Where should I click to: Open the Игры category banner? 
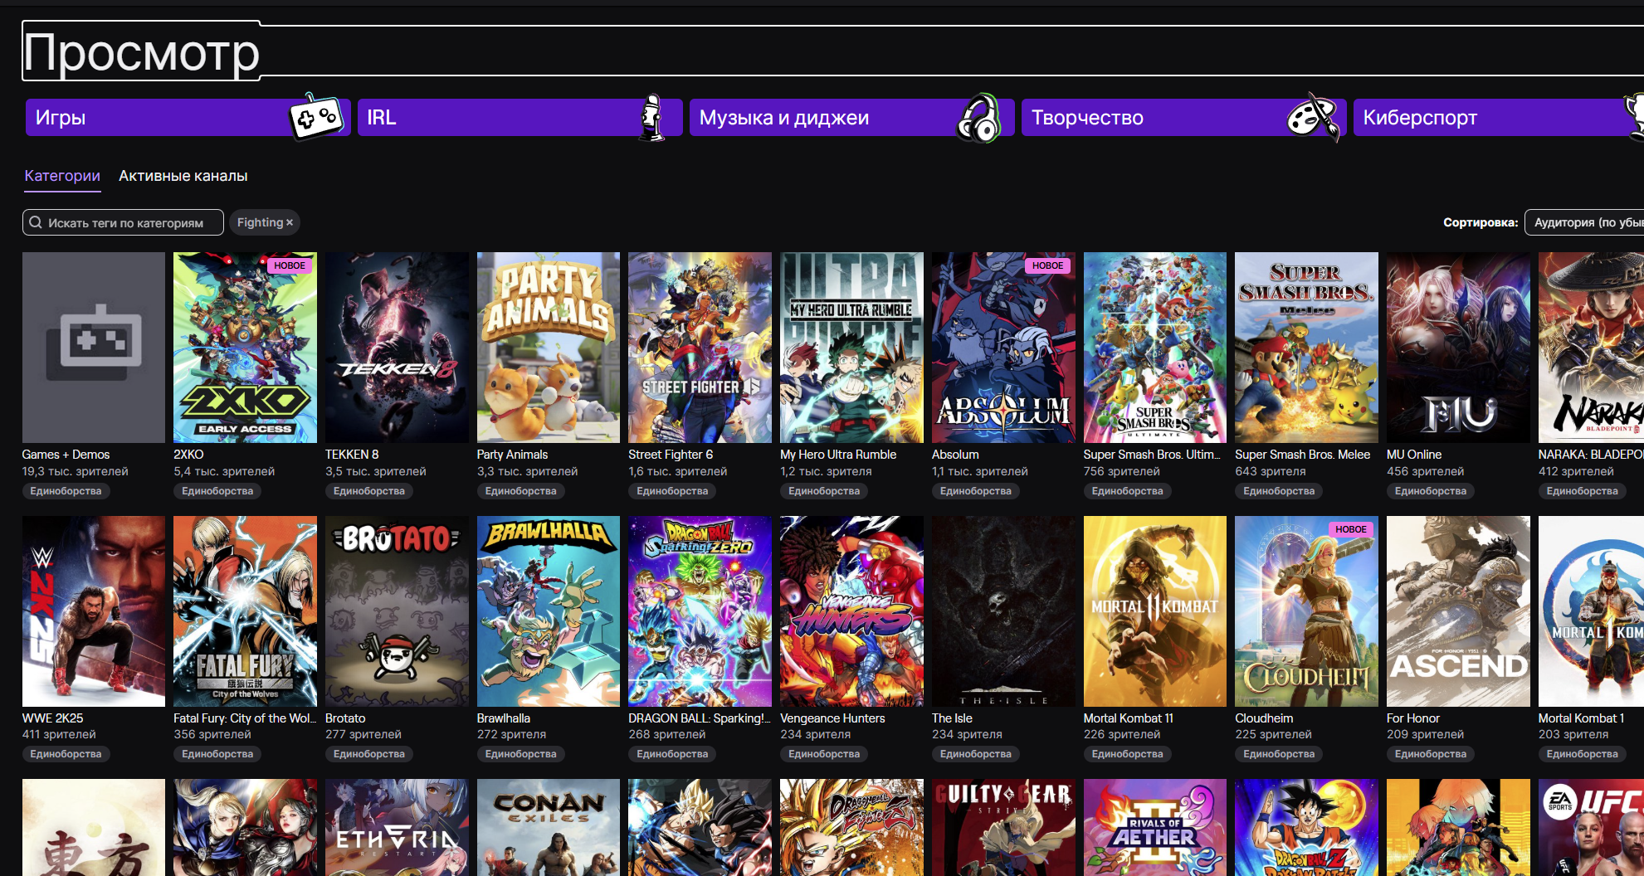tap(188, 118)
